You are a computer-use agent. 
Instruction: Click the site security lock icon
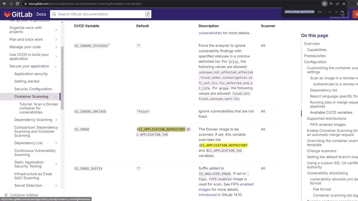click(25, 4)
